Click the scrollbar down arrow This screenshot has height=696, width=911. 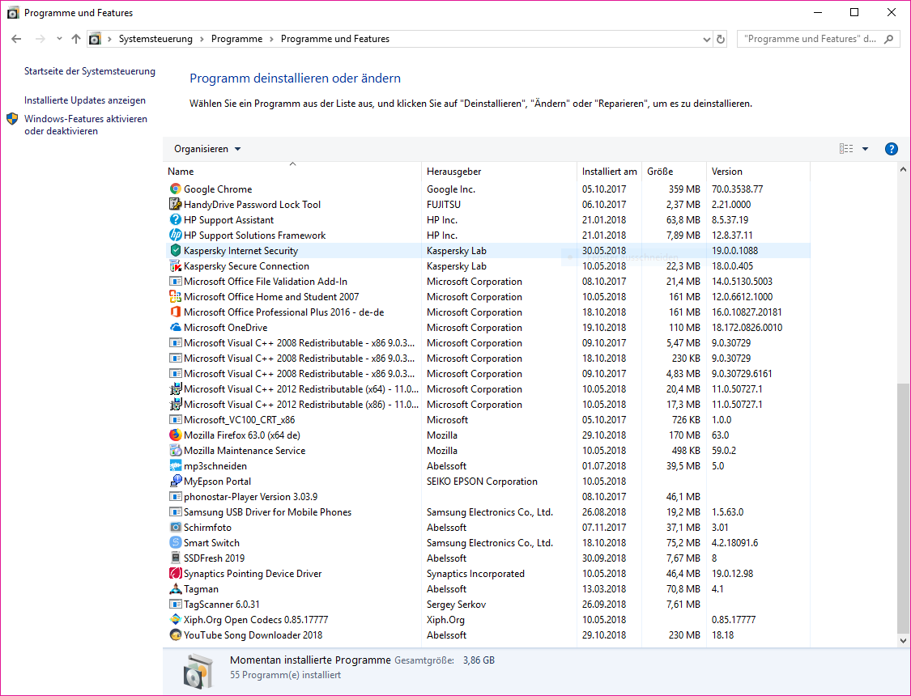click(x=902, y=641)
